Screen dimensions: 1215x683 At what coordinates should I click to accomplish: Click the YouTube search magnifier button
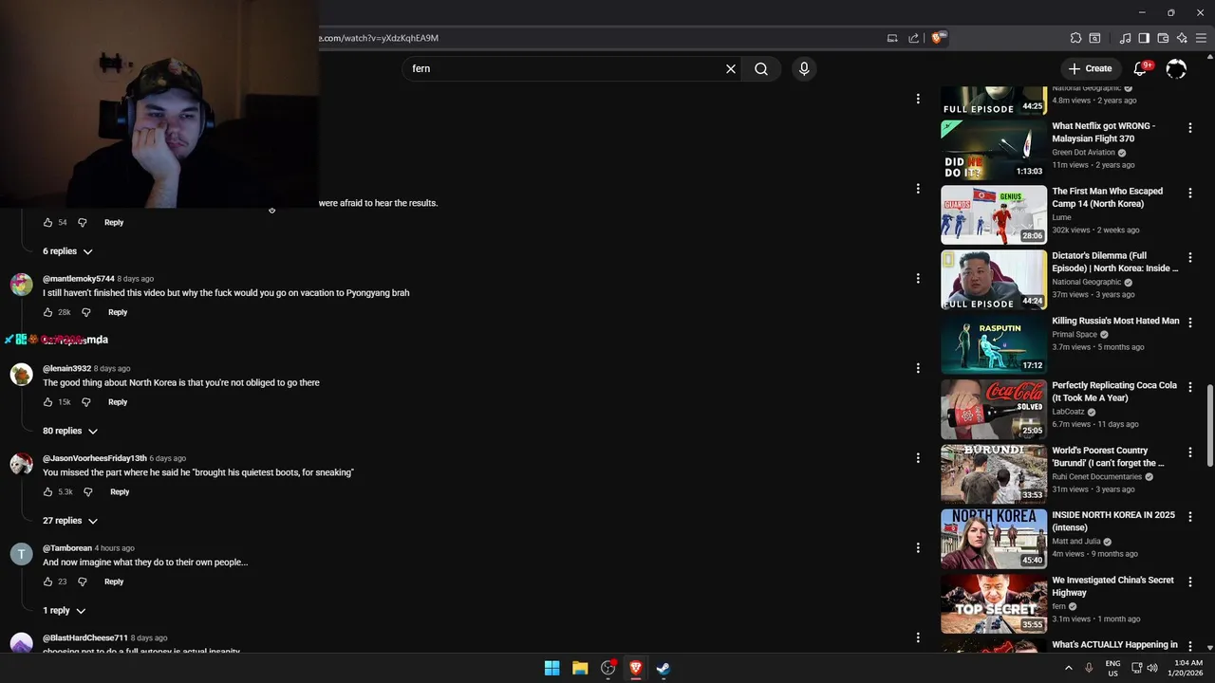point(761,68)
